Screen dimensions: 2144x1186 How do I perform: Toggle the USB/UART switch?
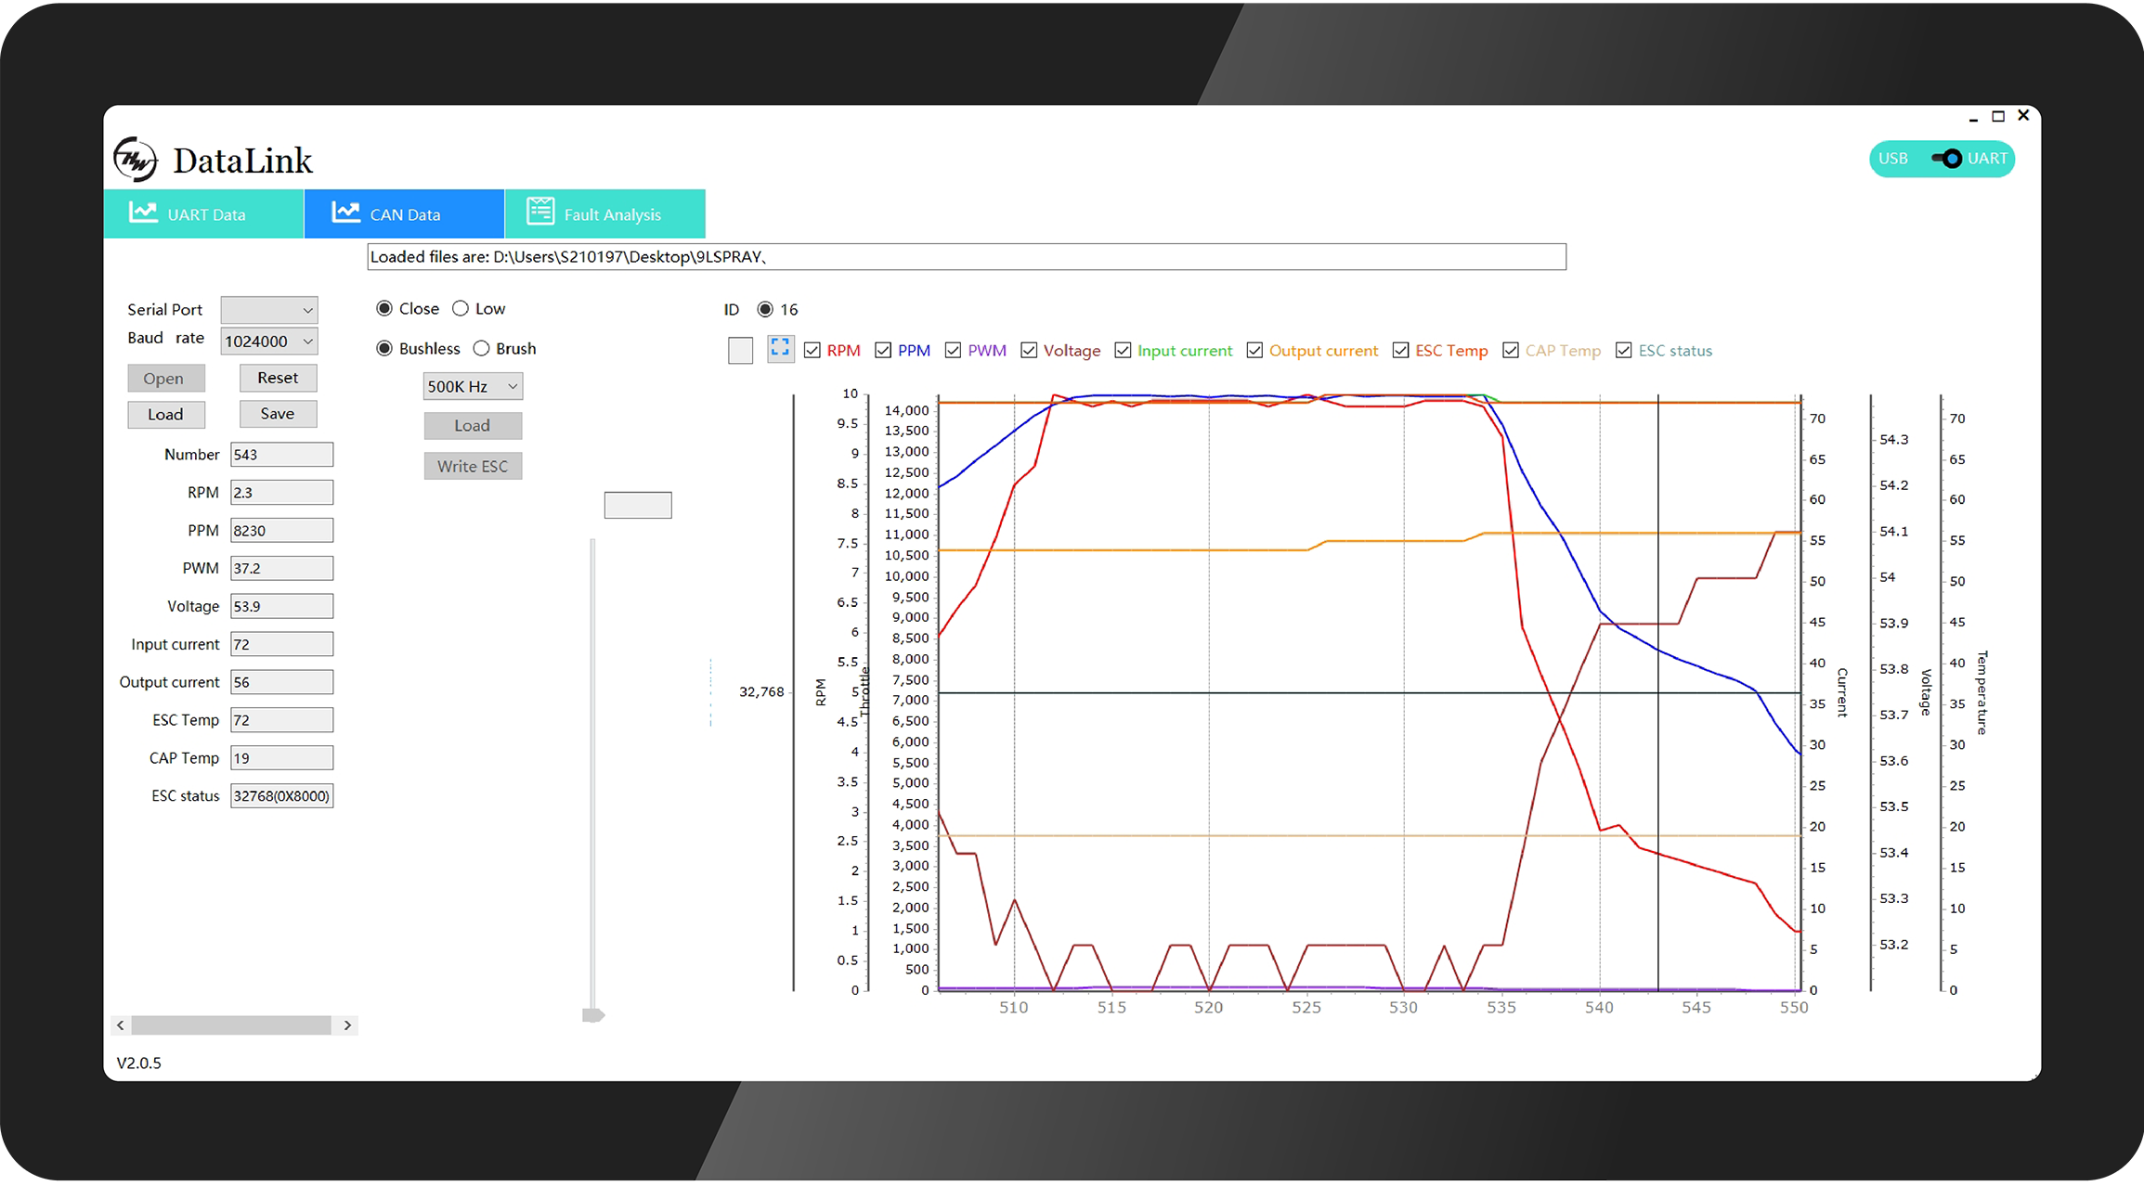[1946, 159]
